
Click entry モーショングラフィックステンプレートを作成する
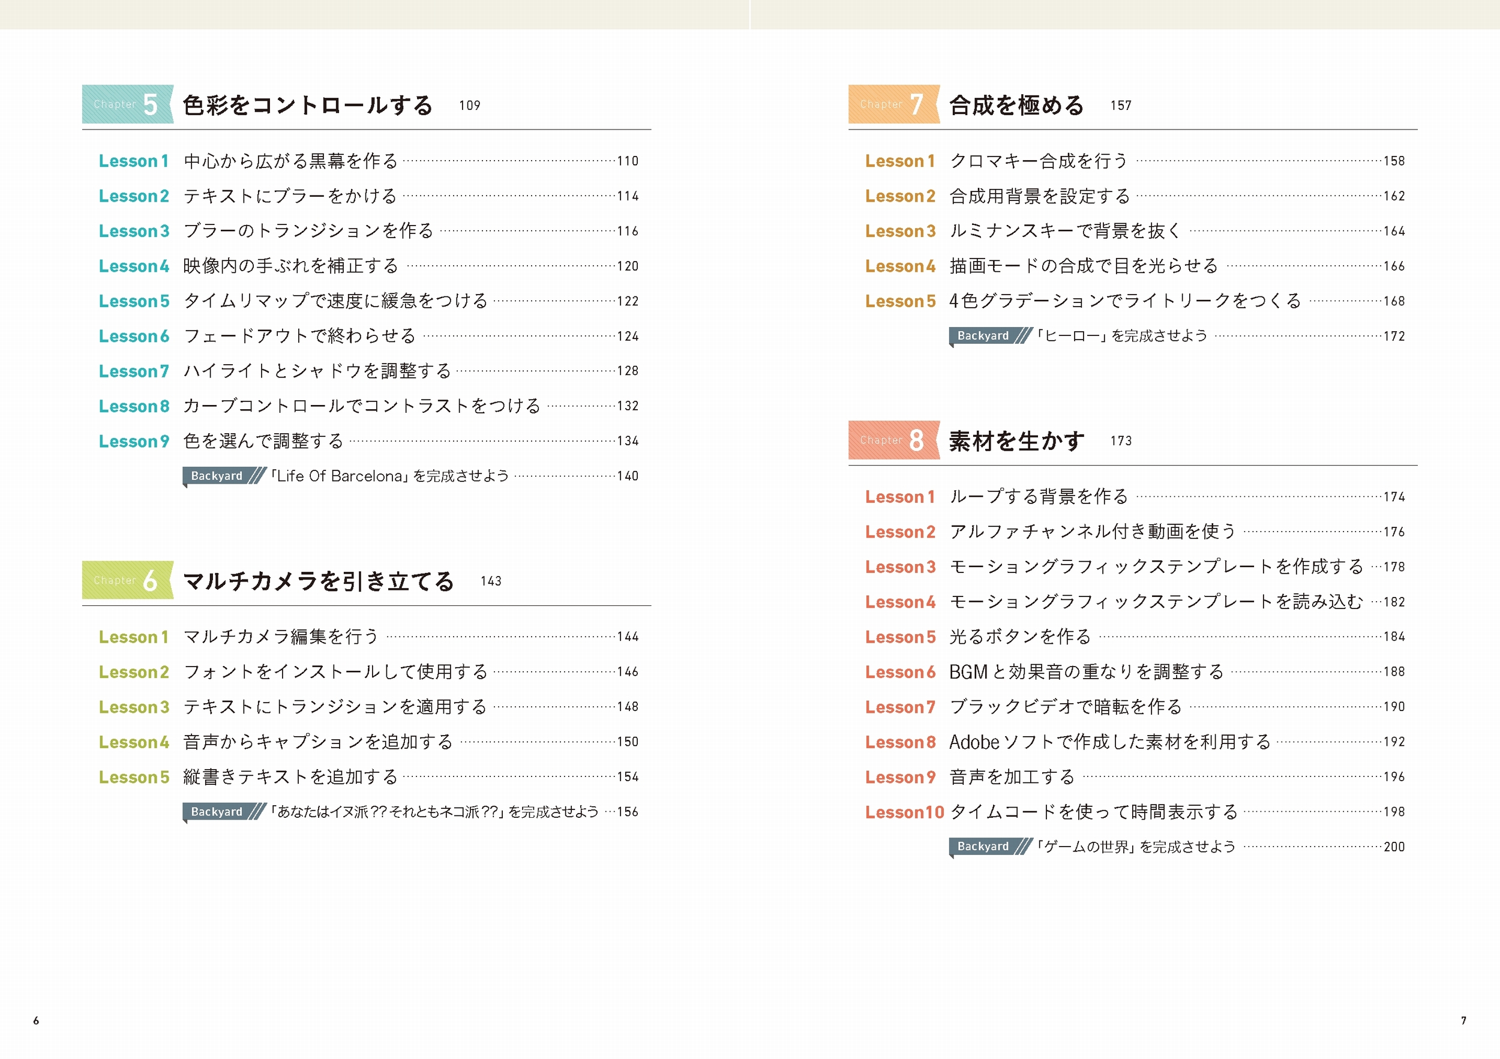click(1156, 566)
